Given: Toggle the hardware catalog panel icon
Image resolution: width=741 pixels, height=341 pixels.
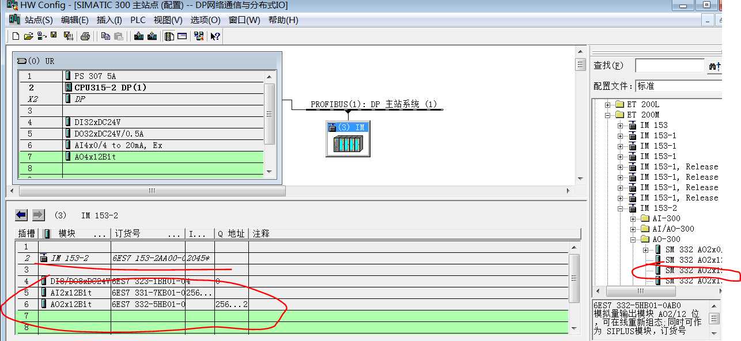Looking at the screenshot, I should pos(169,36).
